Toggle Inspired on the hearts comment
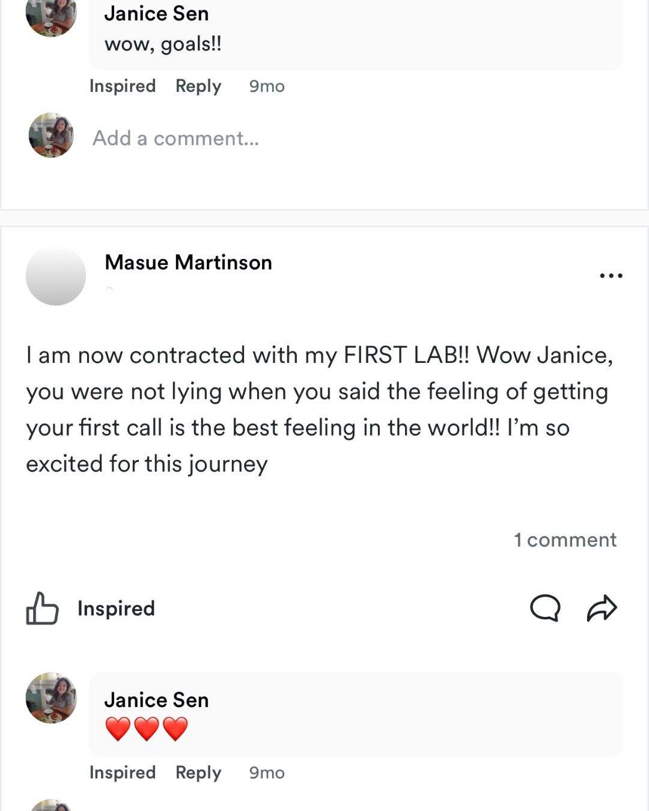This screenshot has width=649, height=811. click(x=123, y=773)
